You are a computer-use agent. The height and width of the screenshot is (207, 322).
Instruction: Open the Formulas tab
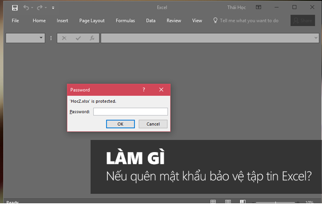pyautogui.click(x=126, y=21)
